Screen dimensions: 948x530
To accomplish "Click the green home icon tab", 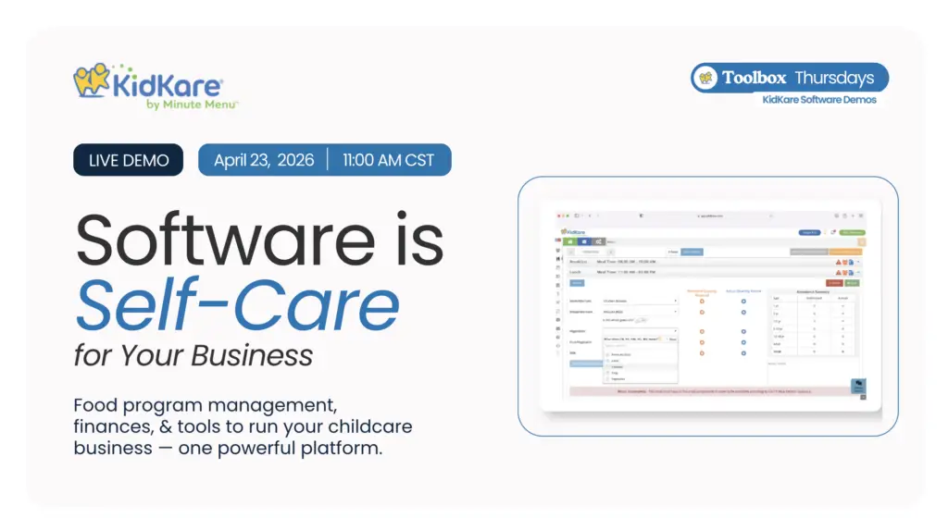I will pos(568,241).
